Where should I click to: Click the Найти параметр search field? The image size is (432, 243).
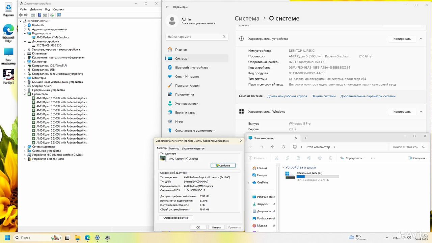click(x=197, y=37)
